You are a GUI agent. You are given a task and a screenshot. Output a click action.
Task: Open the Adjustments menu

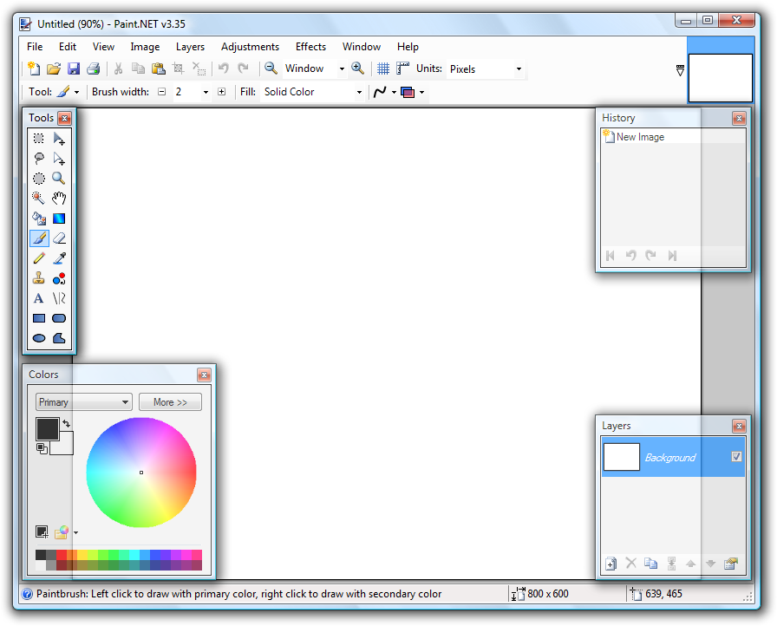250,47
